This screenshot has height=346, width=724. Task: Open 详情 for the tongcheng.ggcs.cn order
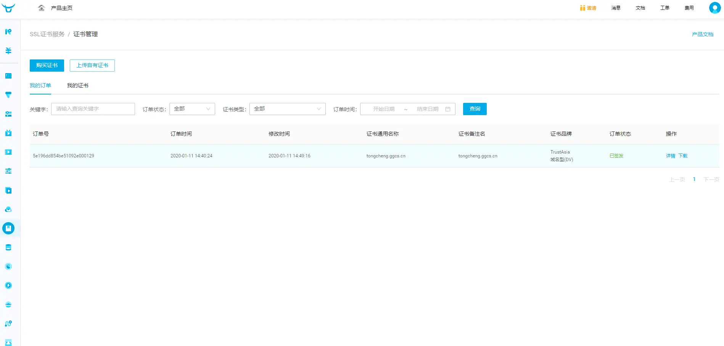pos(671,156)
